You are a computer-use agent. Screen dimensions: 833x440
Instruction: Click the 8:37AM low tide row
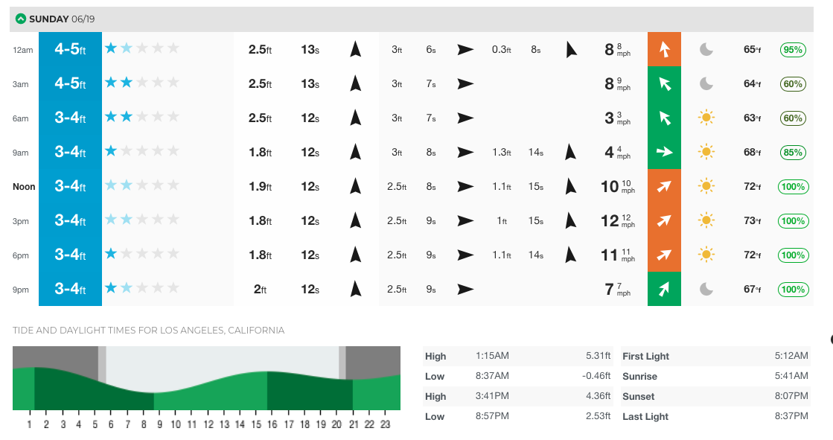pyautogui.click(x=518, y=377)
